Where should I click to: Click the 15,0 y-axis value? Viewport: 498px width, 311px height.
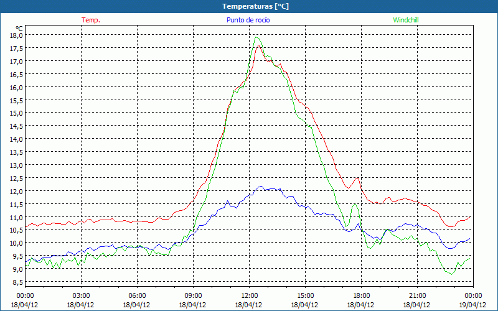point(17,113)
